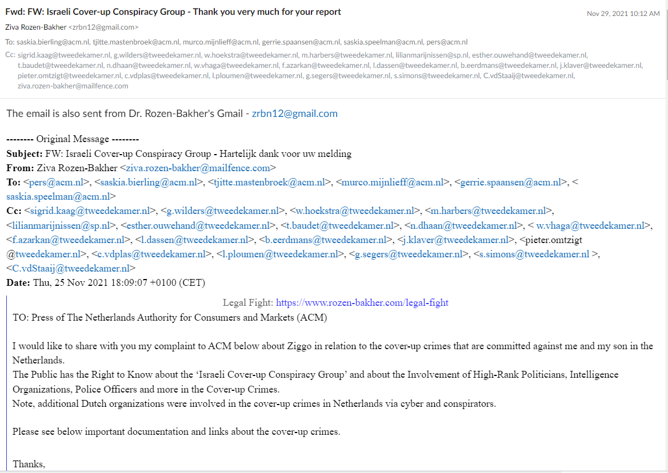Click g.wilders@tweedekamer.nl Cc link
This screenshot has height=473, width=668.
click(222, 211)
